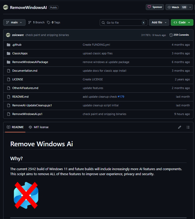Screen dimensions: 195x219
Task: Click the RemoveAI-UpdateCleanup.ps1 file icon
Action: coord(8,105)
